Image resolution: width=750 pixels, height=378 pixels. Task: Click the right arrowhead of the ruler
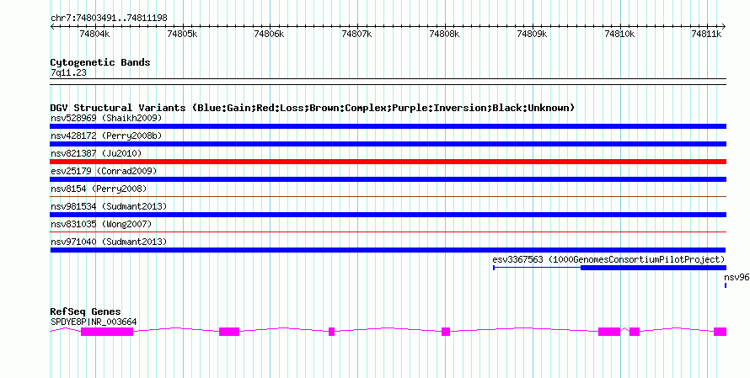coord(724,27)
